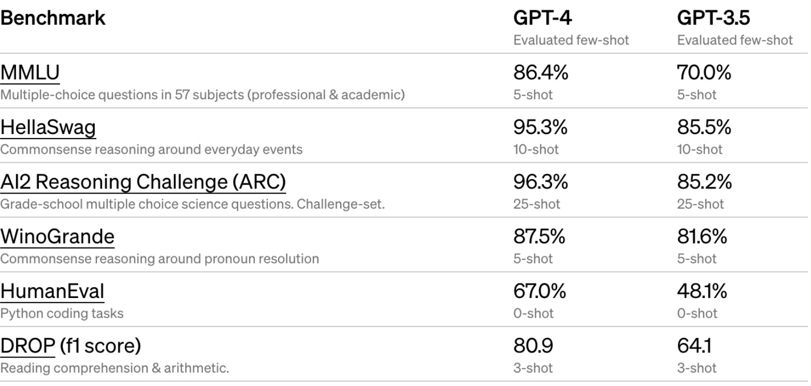This screenshot has height=386, width=811.
Task: Click the 85.2% ARC score for GPT-3.5
Action: [704, 183]
